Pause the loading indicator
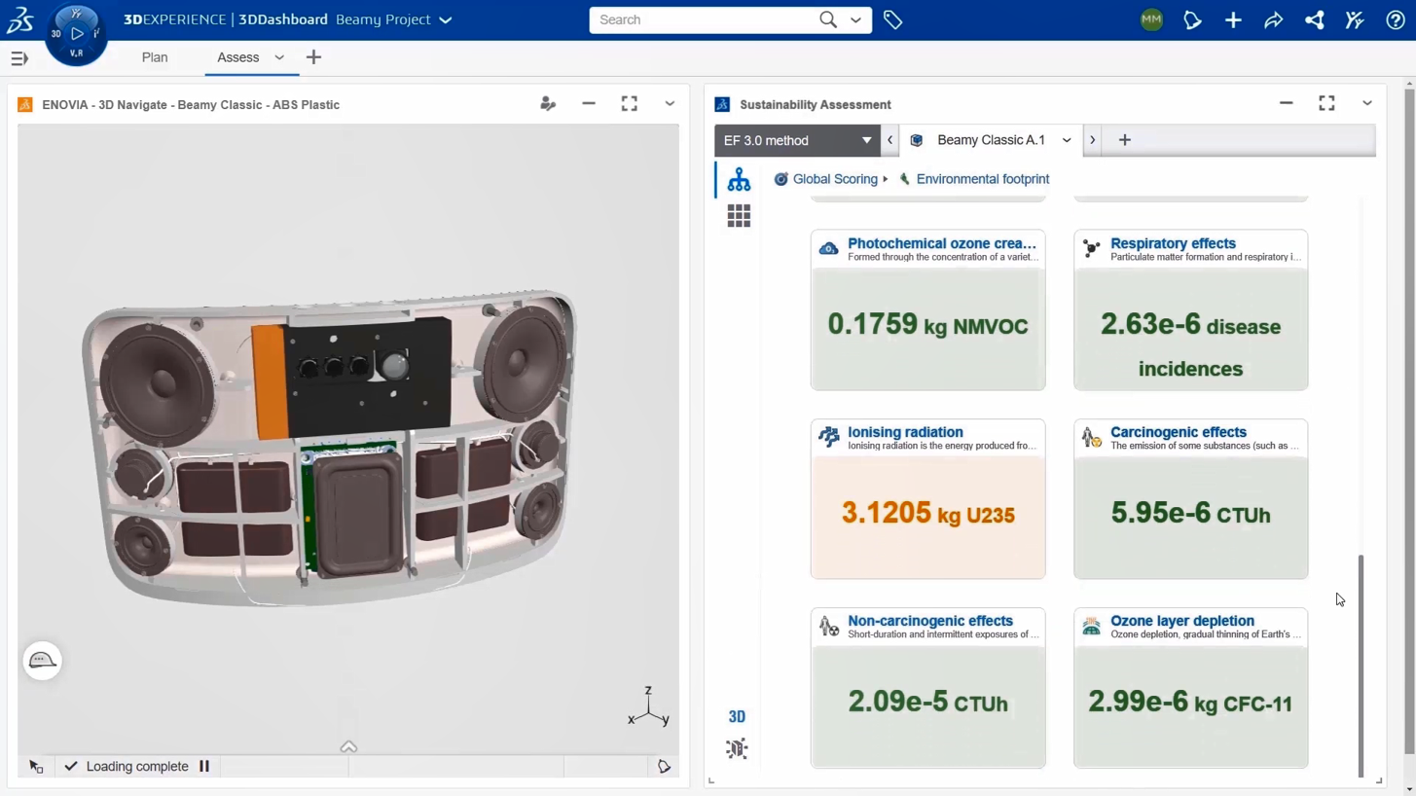 tap(204, 766)
